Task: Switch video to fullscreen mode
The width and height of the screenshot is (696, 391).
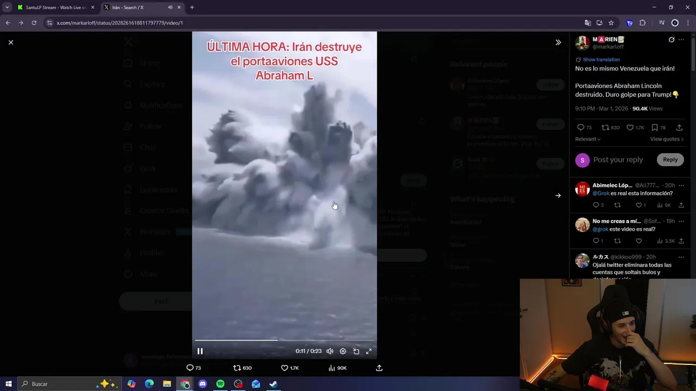Action: [x=369, y=351]
